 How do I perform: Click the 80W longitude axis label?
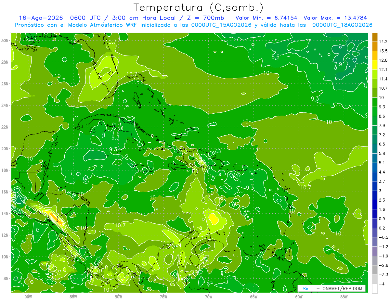click(x=118, y=297)
